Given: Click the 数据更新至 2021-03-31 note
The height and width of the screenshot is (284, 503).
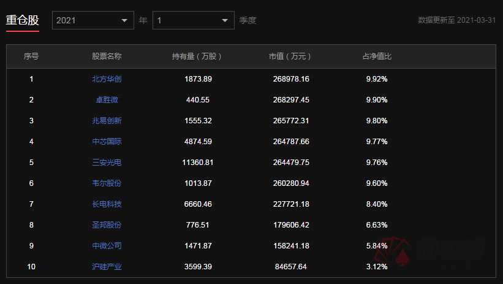Looking at the screenshot, I should click(457, 20).
